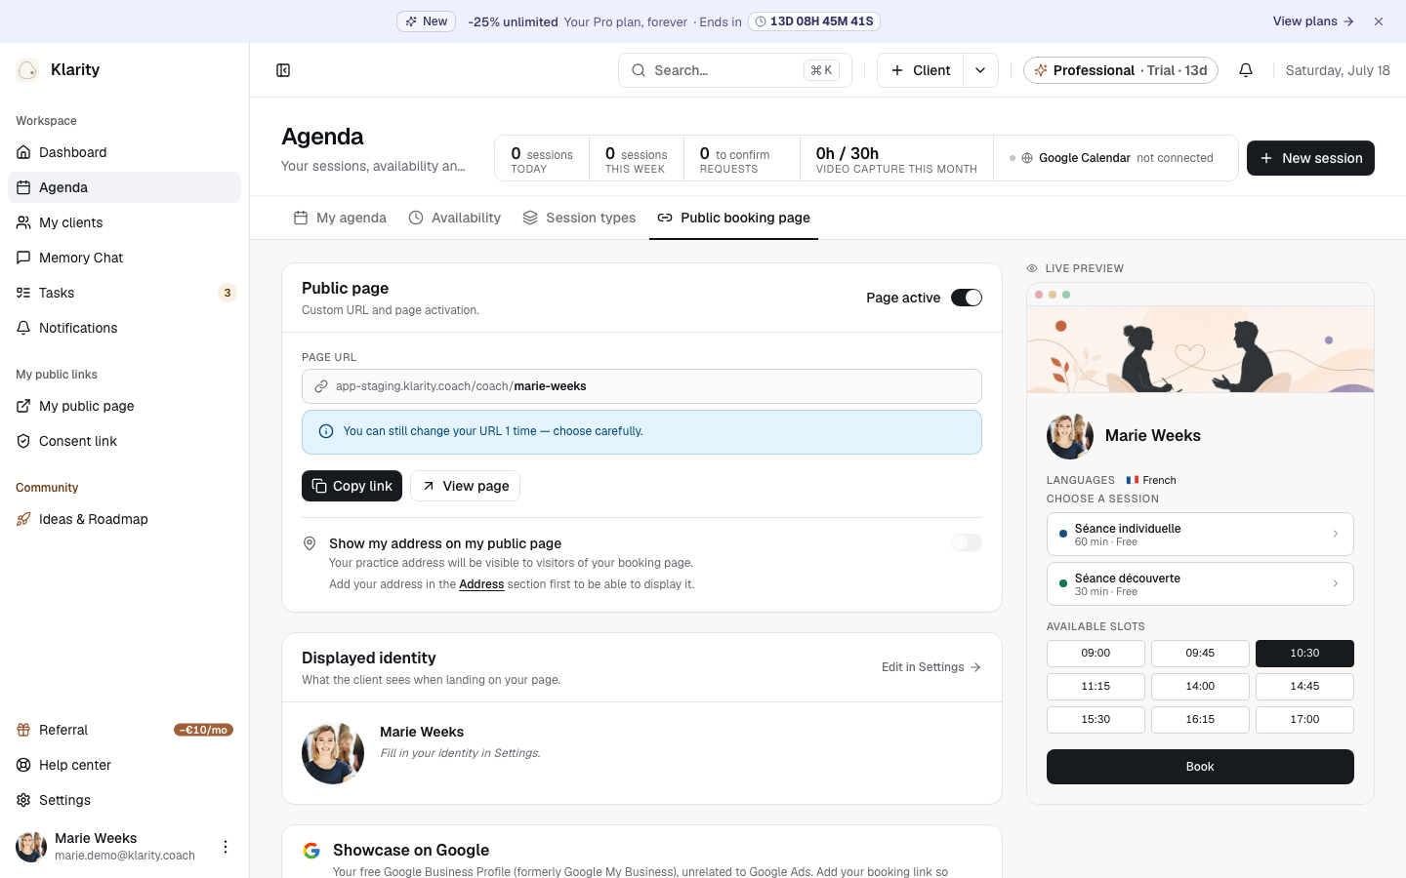The image size is (1406, 878).
Task: Click the Marie Weeks sidebar profile avatar
Action: (31, 847)
